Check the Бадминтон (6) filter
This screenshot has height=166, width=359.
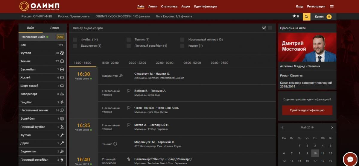pyautogui.click(x=75, y=46)
